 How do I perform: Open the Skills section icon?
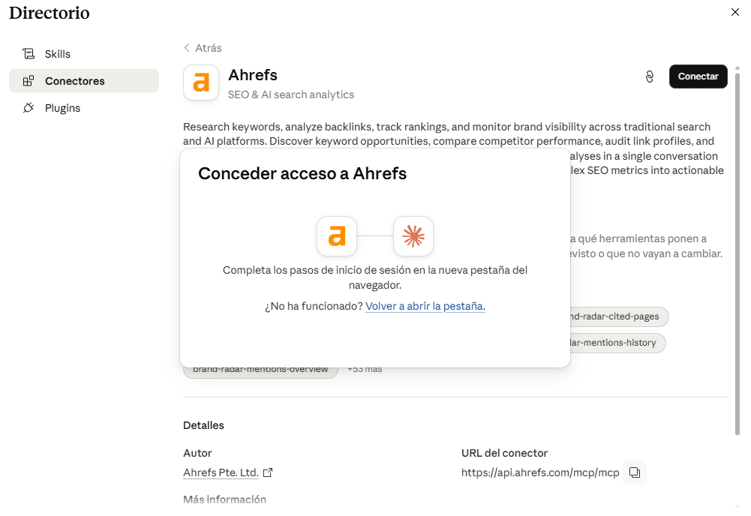coord(29,53)
